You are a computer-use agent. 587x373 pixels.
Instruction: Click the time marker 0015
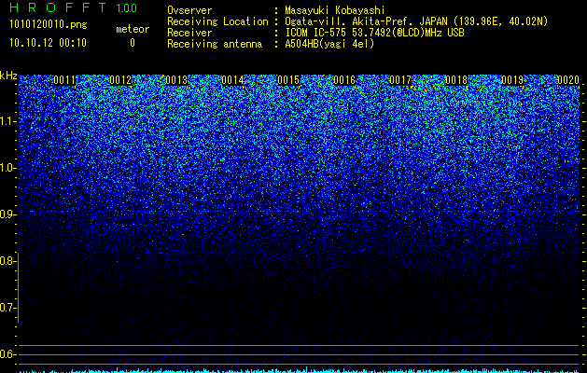point(288,80)
